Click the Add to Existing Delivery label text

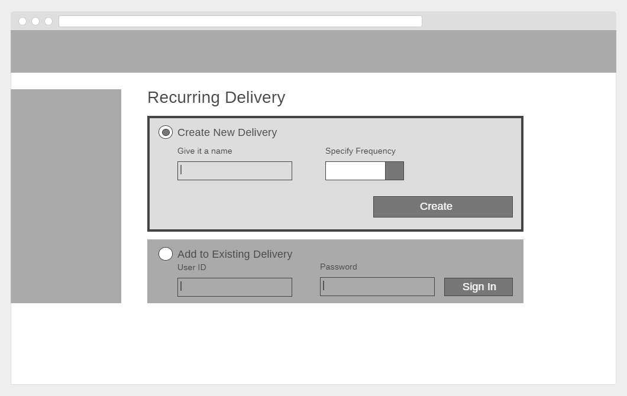pos(235,254)
